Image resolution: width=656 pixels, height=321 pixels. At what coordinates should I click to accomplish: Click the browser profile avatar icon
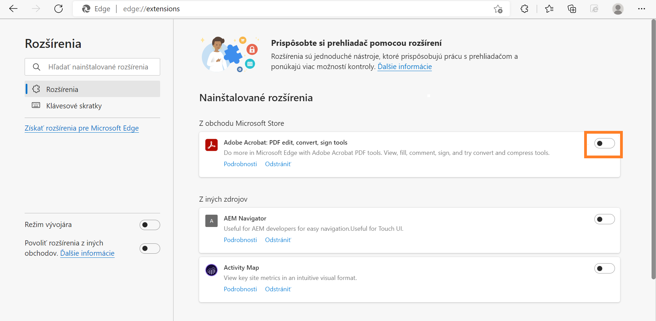point(618,9)
